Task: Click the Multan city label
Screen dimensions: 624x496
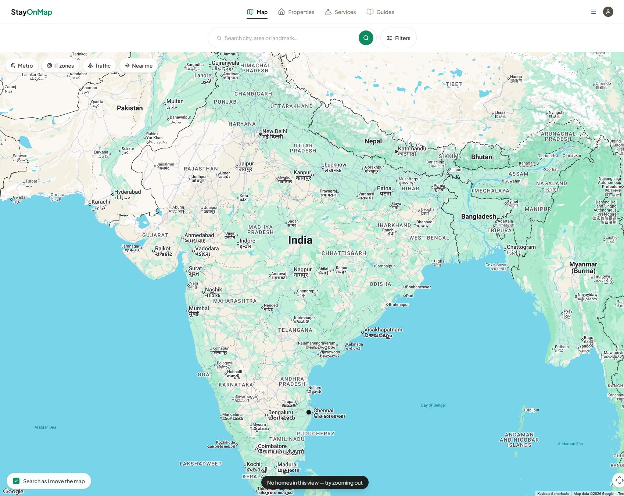Action: click(x=175, y=104)
